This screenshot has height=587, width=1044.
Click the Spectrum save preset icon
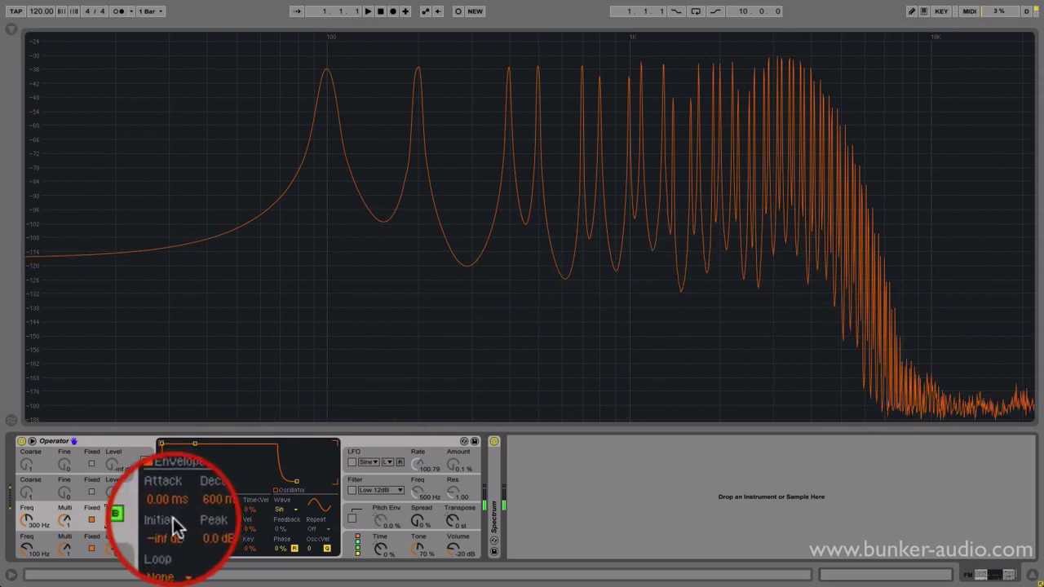[x=494, y=551]
